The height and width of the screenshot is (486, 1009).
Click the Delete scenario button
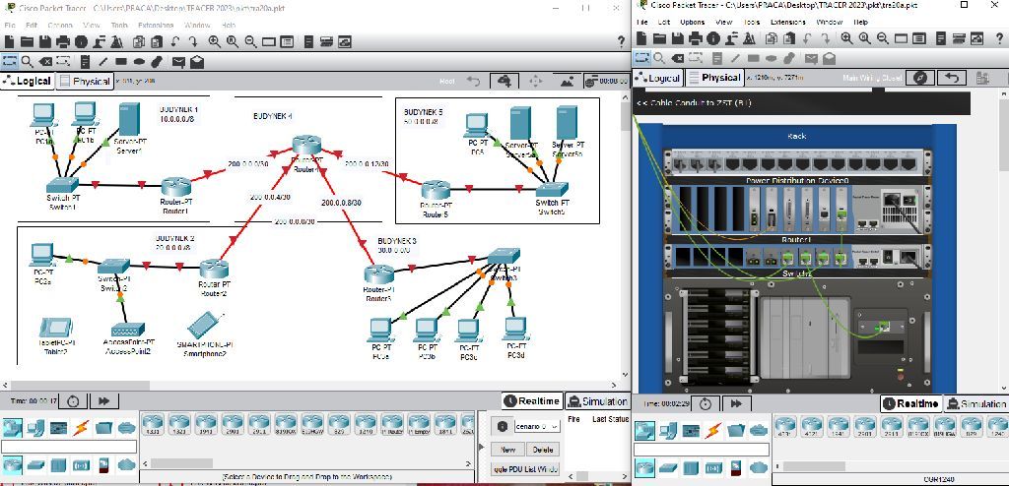[x=543, y=449]
